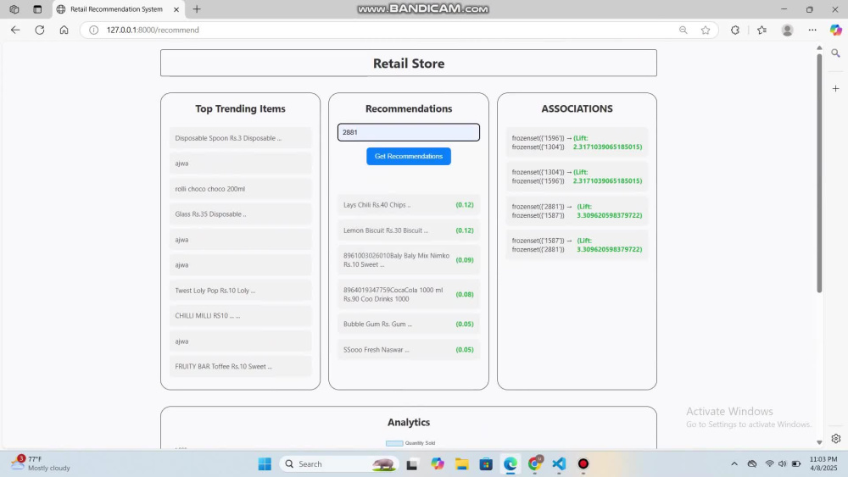Click the Get Recommendations button
The image size is (848, 477).
tap(409, 156)
